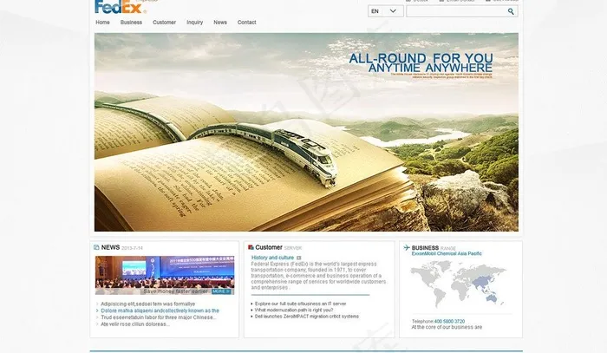Navigate to the News menu
Image resolution: width=607 pixels, height=353 pixels.
coord(220,23)
